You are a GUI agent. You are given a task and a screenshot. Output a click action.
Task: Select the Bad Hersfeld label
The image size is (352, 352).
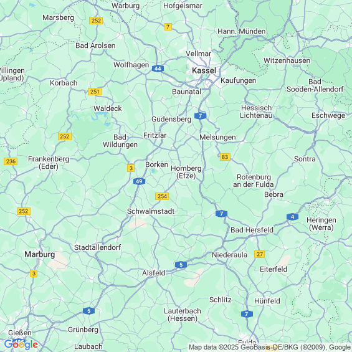(x=252, y=230)
